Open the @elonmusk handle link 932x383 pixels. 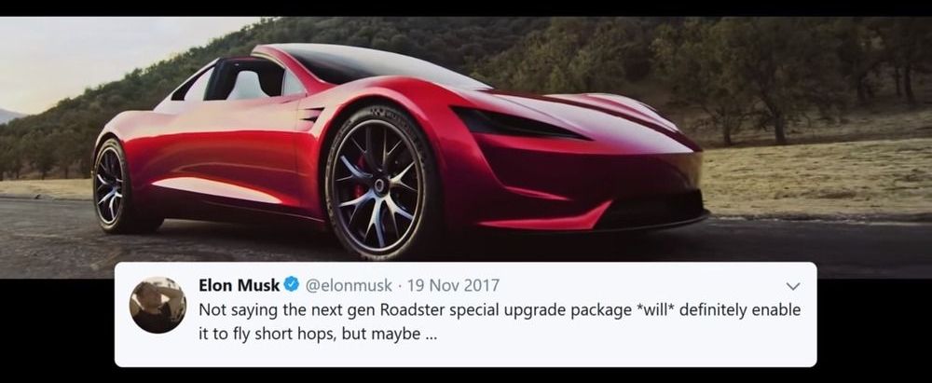pos(349,285)
